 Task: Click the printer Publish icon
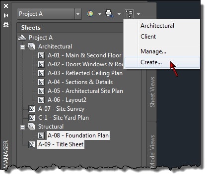pyautogui.click(x=109, y=13)
